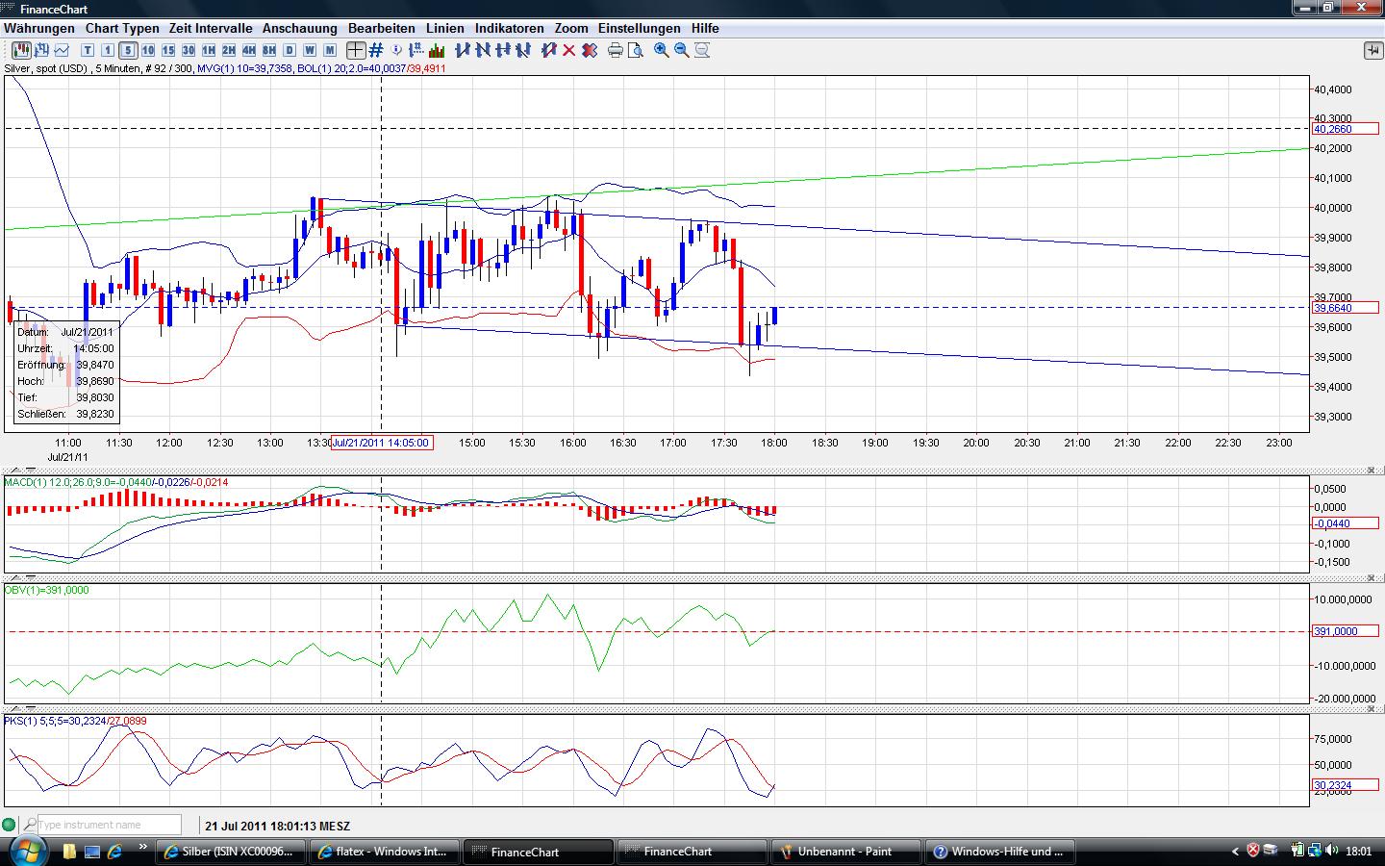Click the Type instrument name field

pos(109,825)
